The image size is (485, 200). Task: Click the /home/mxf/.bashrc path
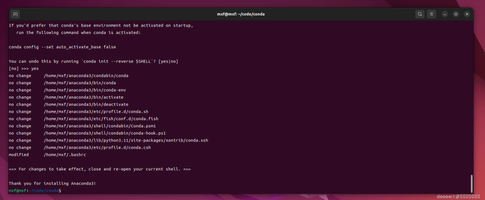[x=64, y=154]
